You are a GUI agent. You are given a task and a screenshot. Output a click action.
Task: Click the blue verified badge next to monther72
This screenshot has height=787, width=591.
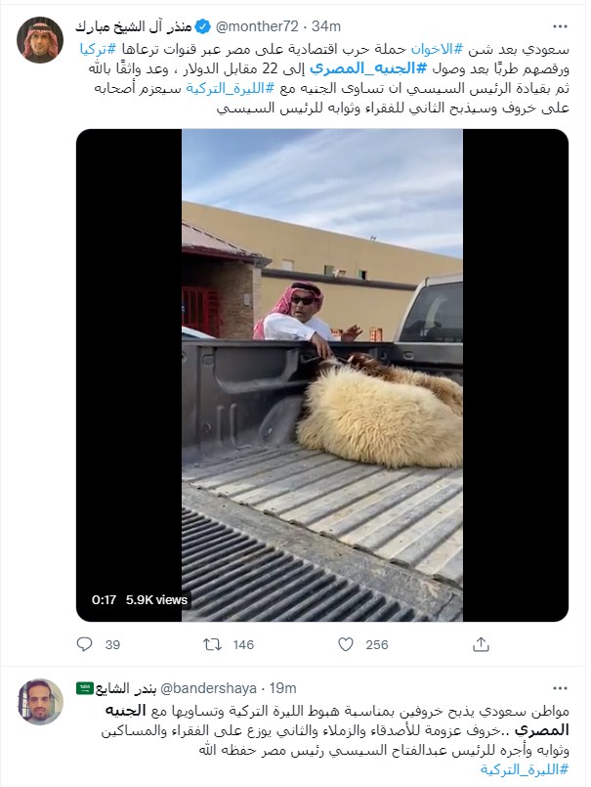click(202, 26)
